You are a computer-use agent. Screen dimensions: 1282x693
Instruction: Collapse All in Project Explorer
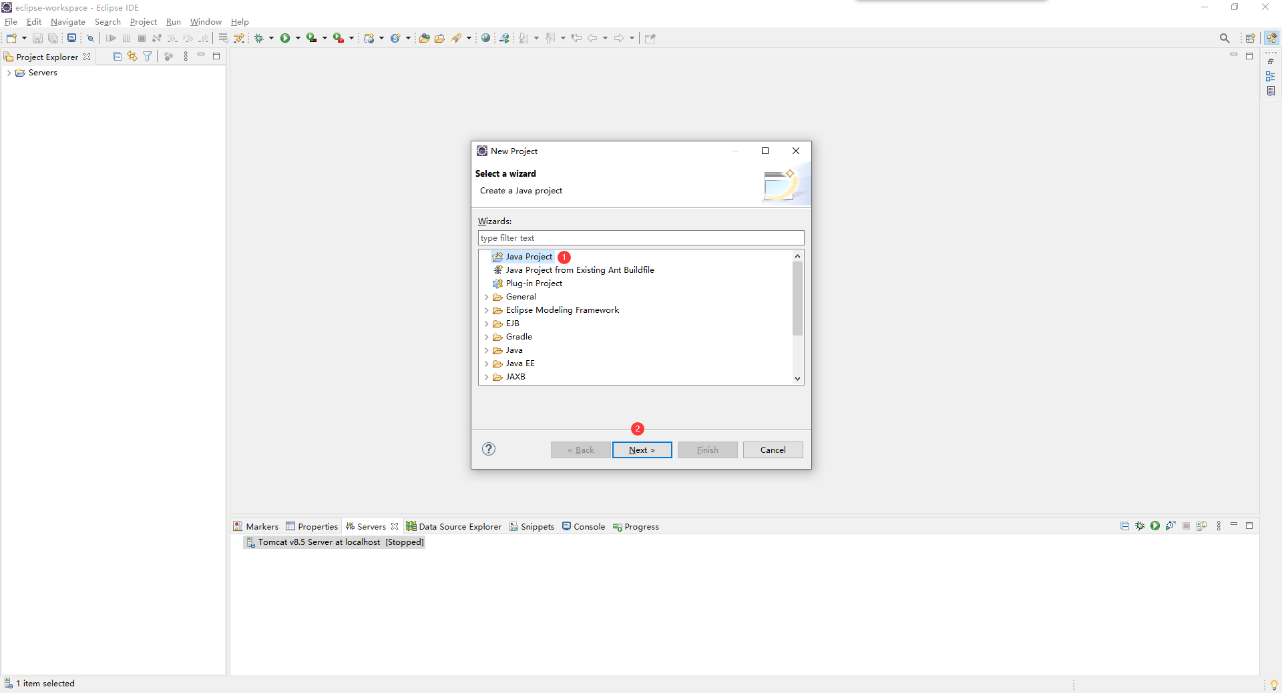click(116, 56)
